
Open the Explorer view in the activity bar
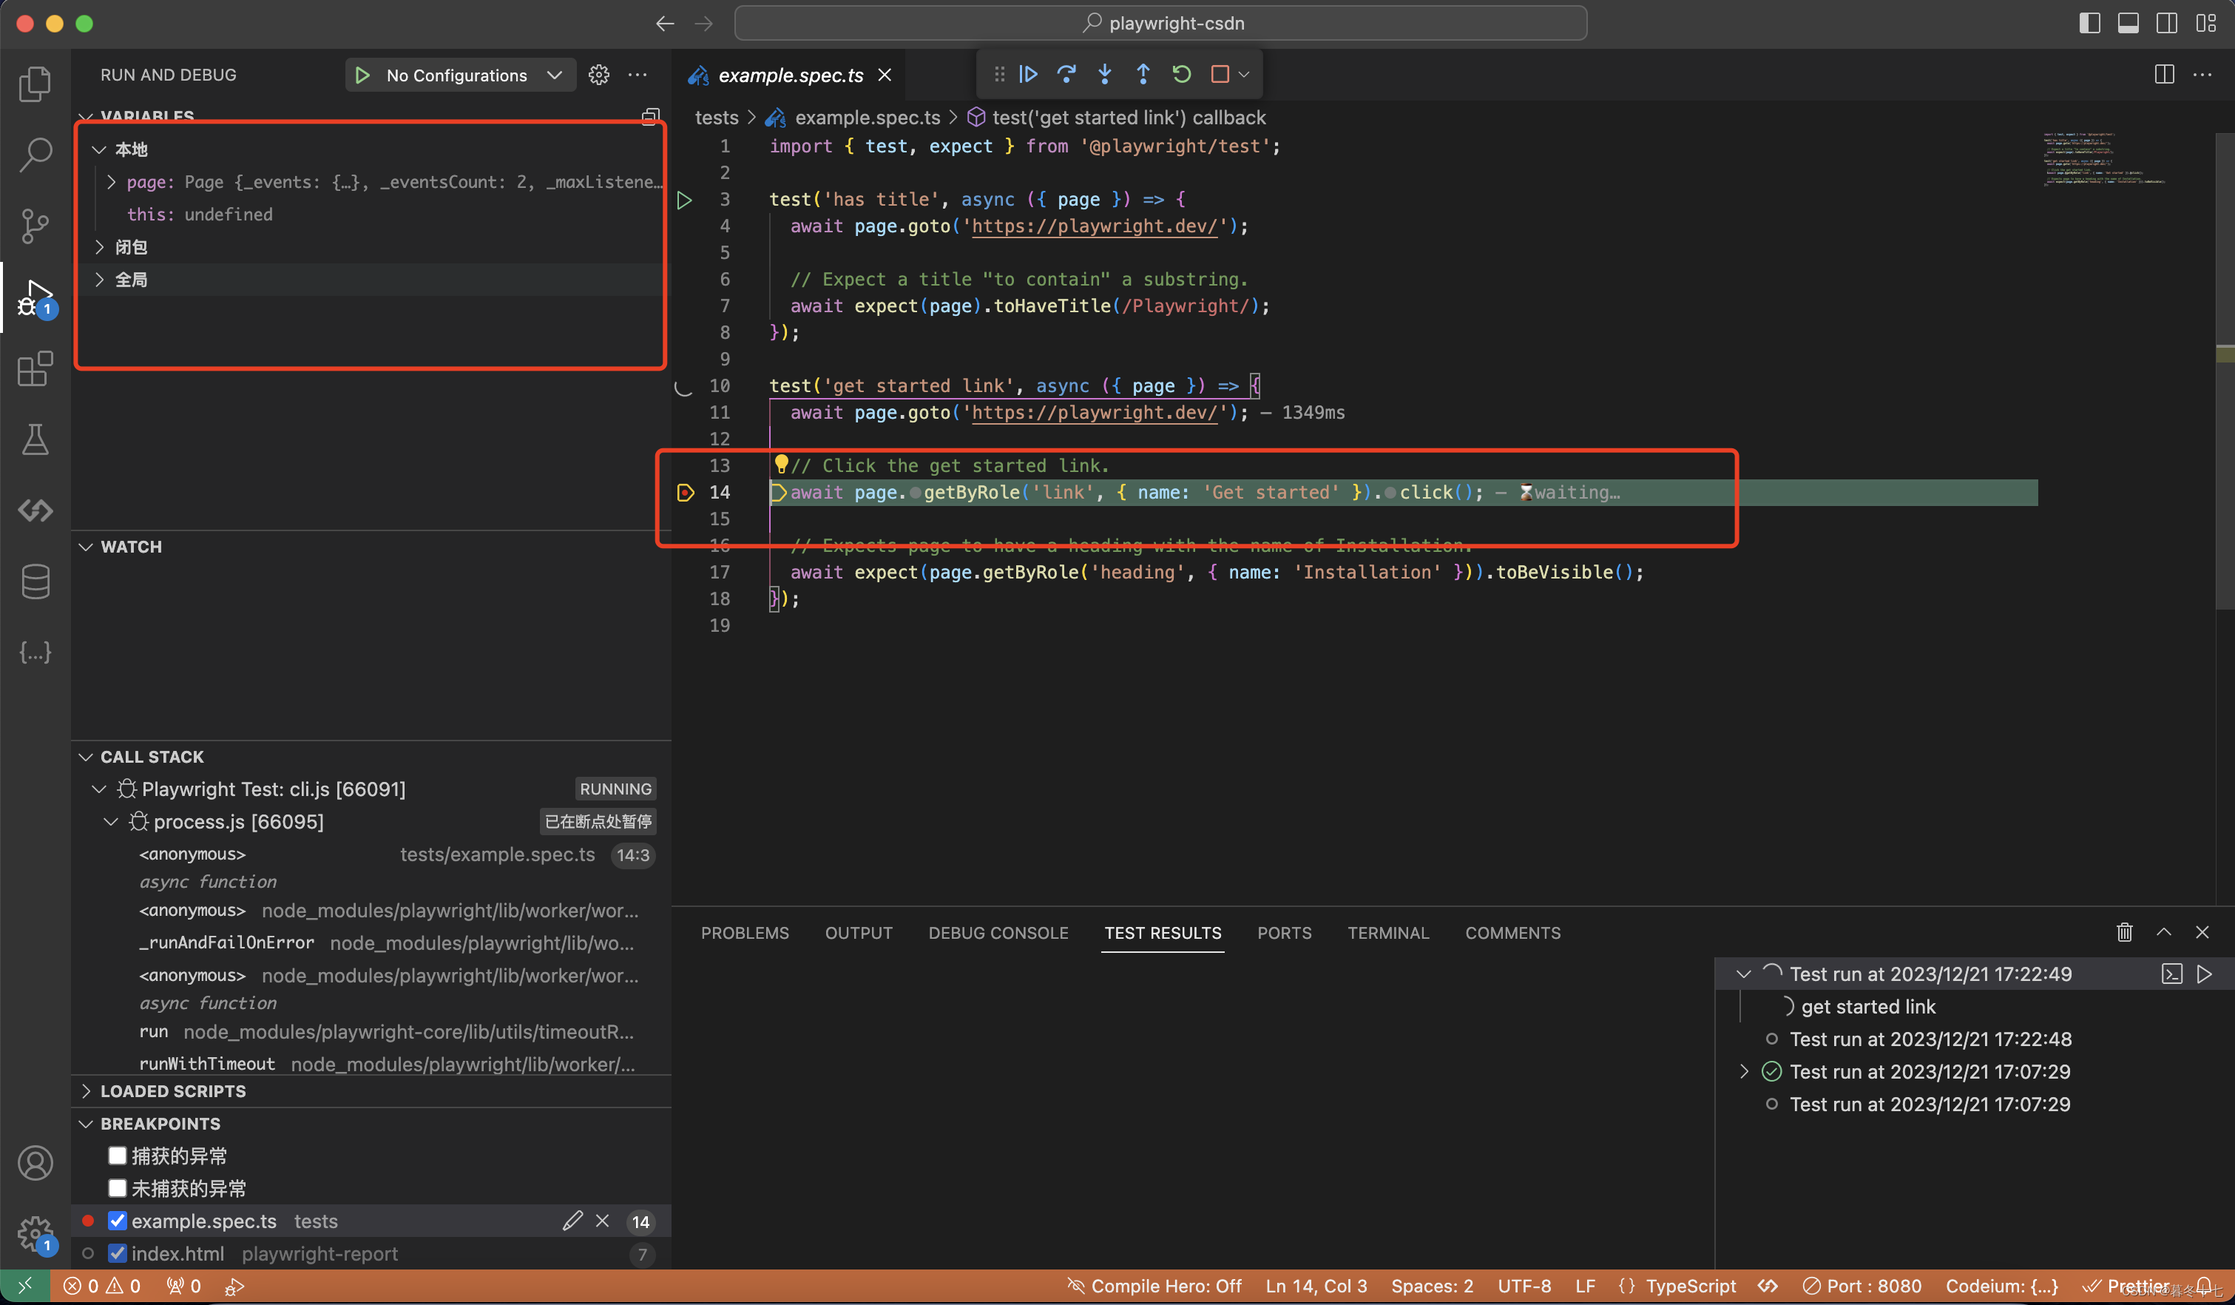click(35, 83)
